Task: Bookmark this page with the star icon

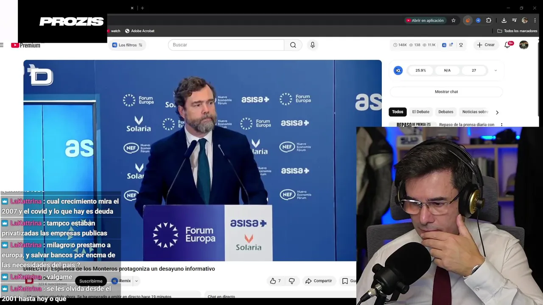Action: (453, 20)
